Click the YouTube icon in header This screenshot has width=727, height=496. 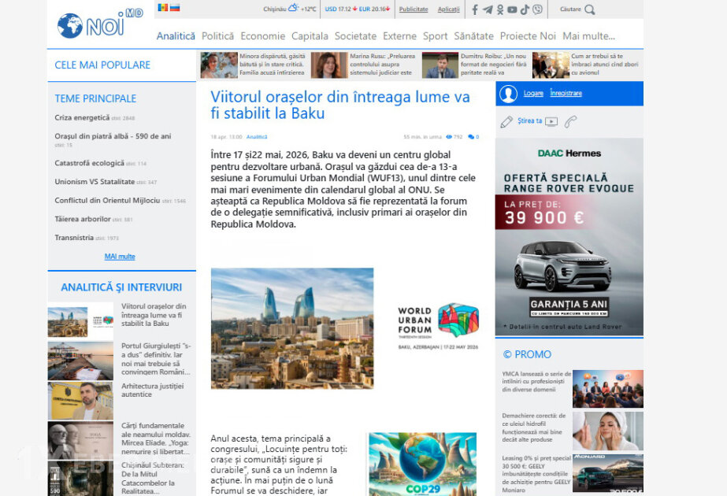point(512,9)
